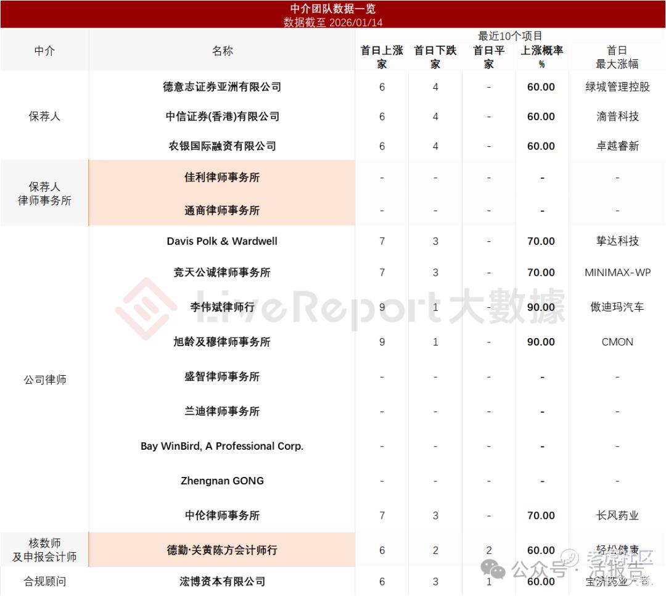
Task: Click first-day rise count 7 in 中伦 row
Action: pos(382,515)
